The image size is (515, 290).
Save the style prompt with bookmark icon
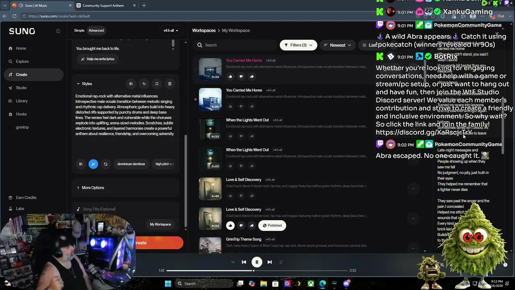click(157, 84)
